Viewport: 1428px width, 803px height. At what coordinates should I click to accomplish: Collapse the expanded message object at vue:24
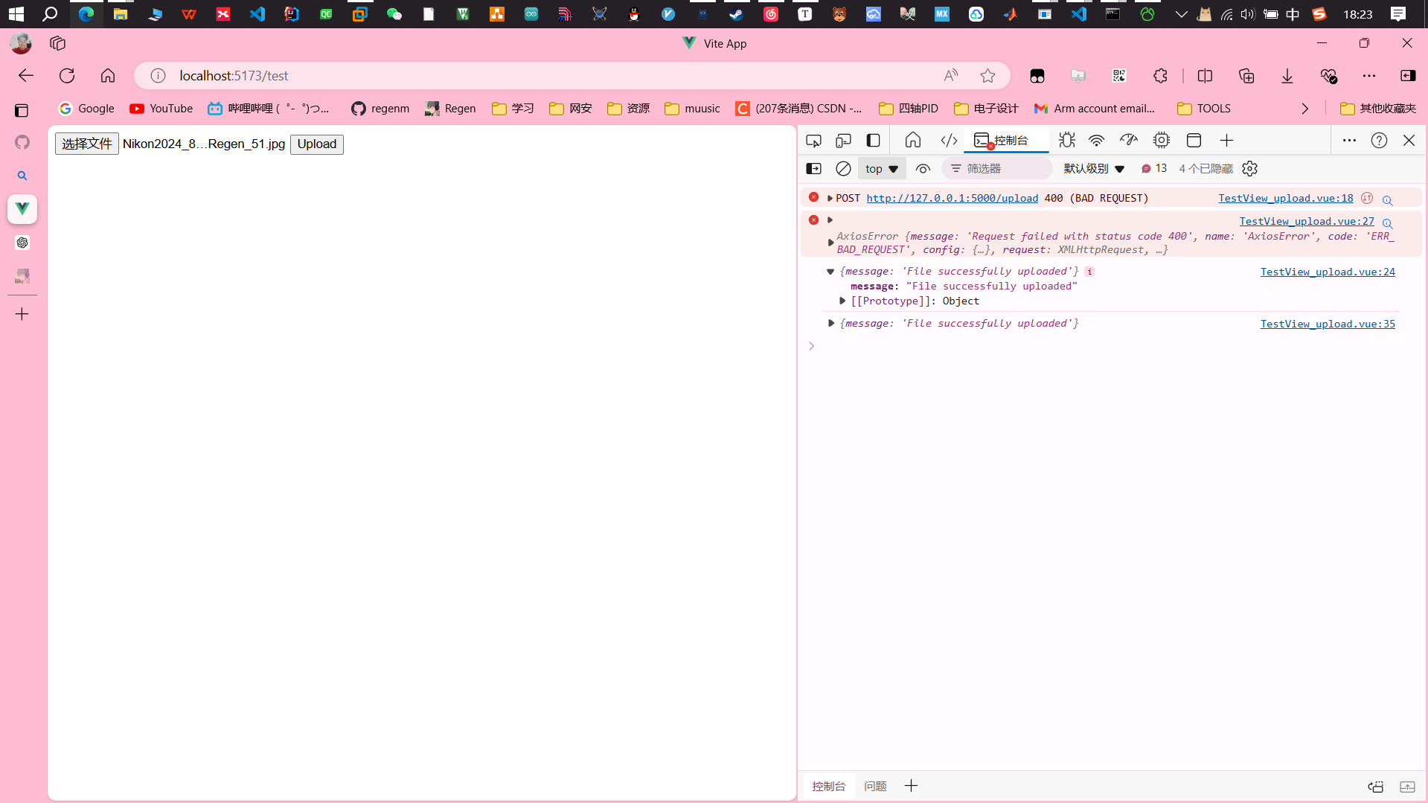click(x=830, y=272)
